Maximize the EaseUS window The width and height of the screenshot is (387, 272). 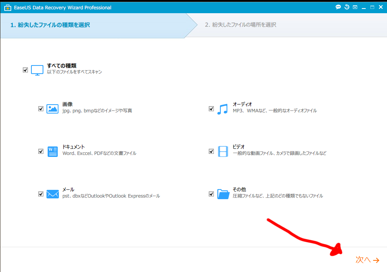[372, 7]
